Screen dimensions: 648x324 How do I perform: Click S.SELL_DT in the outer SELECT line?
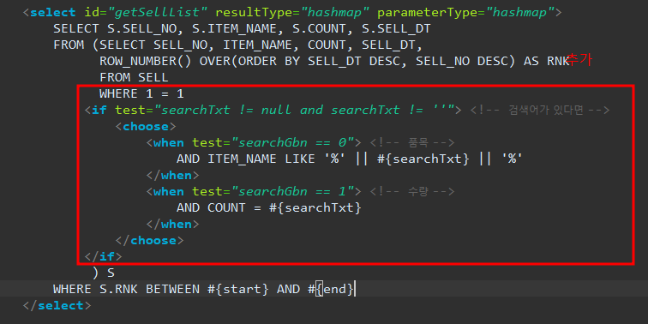pyautogui.click(x=396, y=29)
